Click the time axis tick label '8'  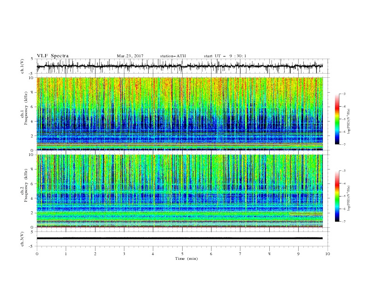269,254
